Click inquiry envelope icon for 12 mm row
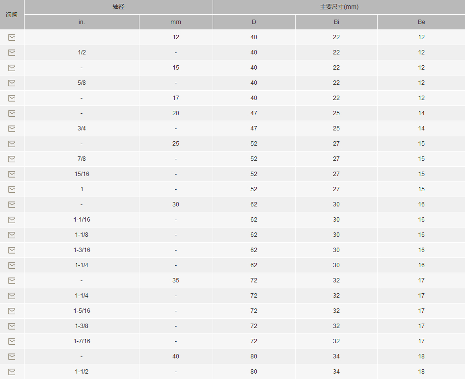Screen dimensions: 465x380 (12, 37)
